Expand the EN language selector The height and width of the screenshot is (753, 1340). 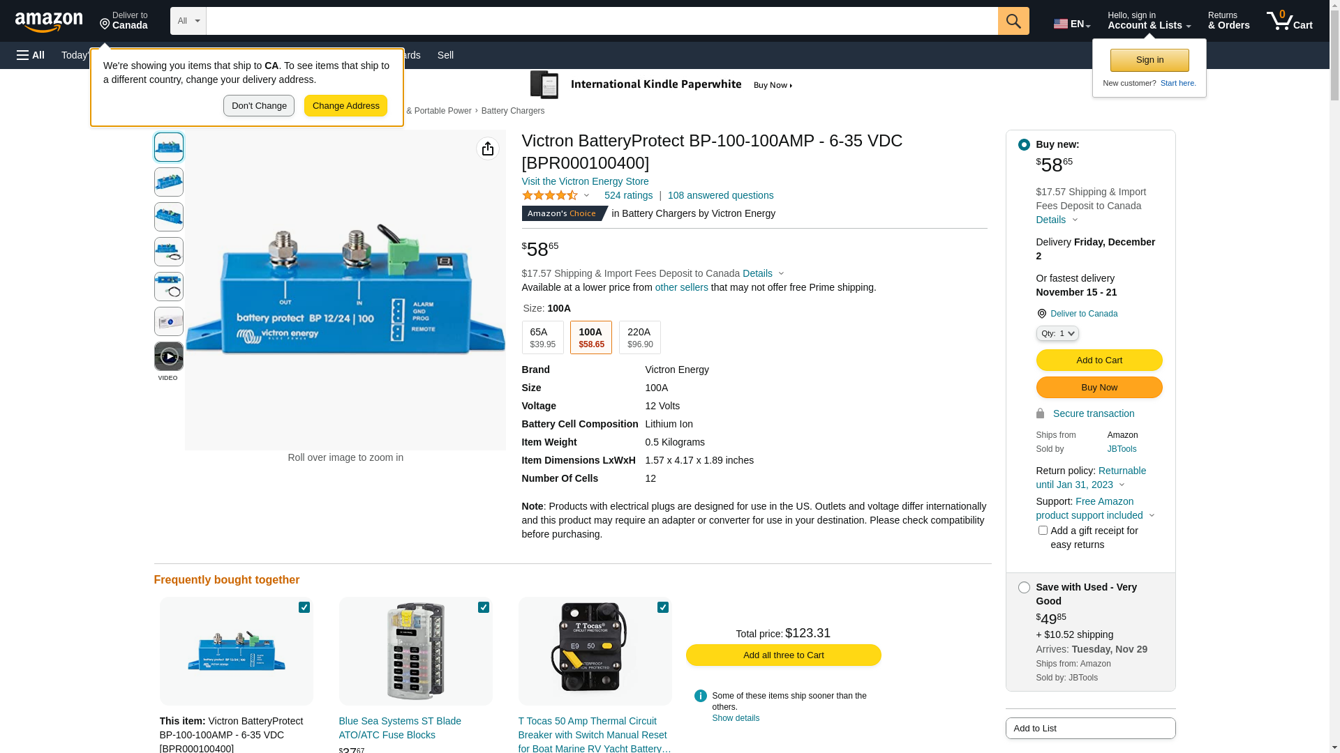click(x=1072, y=24)
